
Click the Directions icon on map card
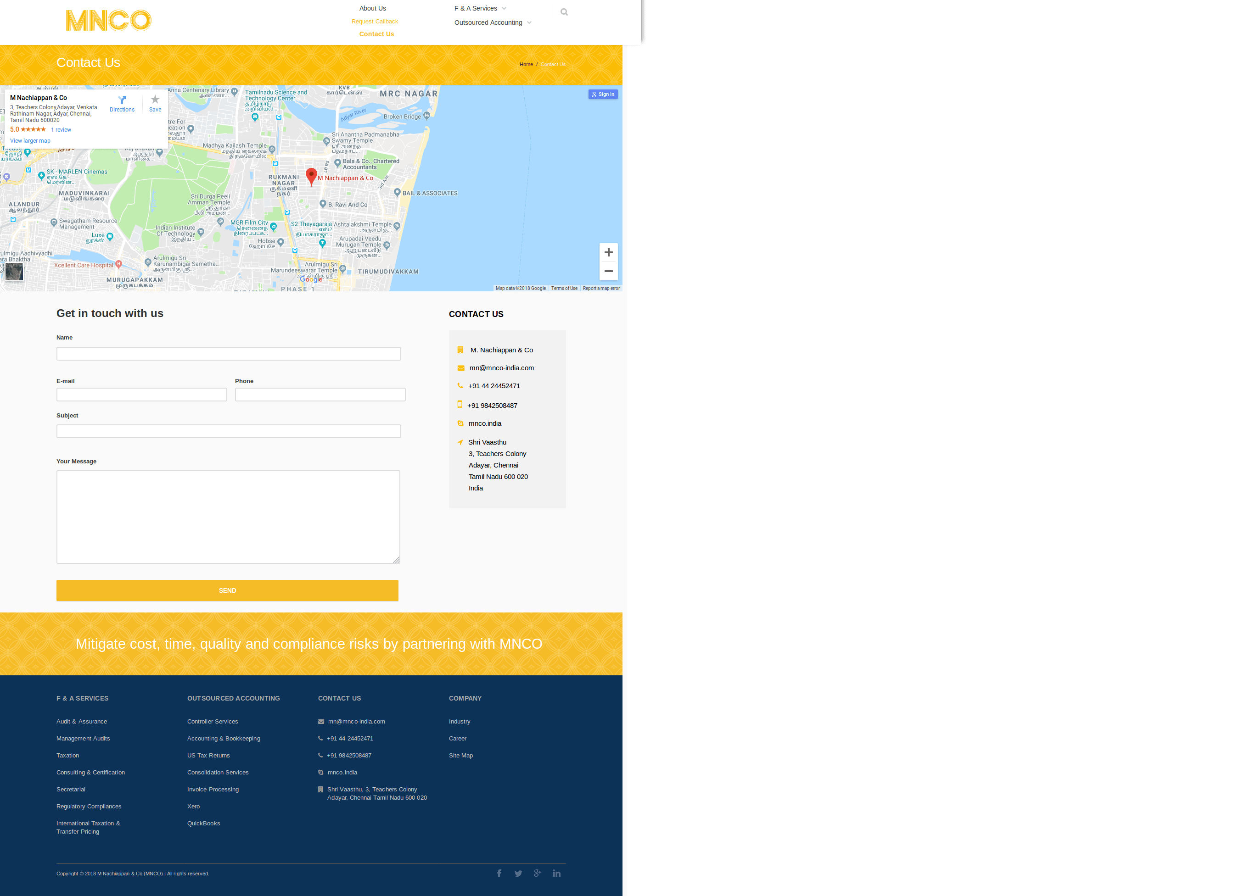122,100
